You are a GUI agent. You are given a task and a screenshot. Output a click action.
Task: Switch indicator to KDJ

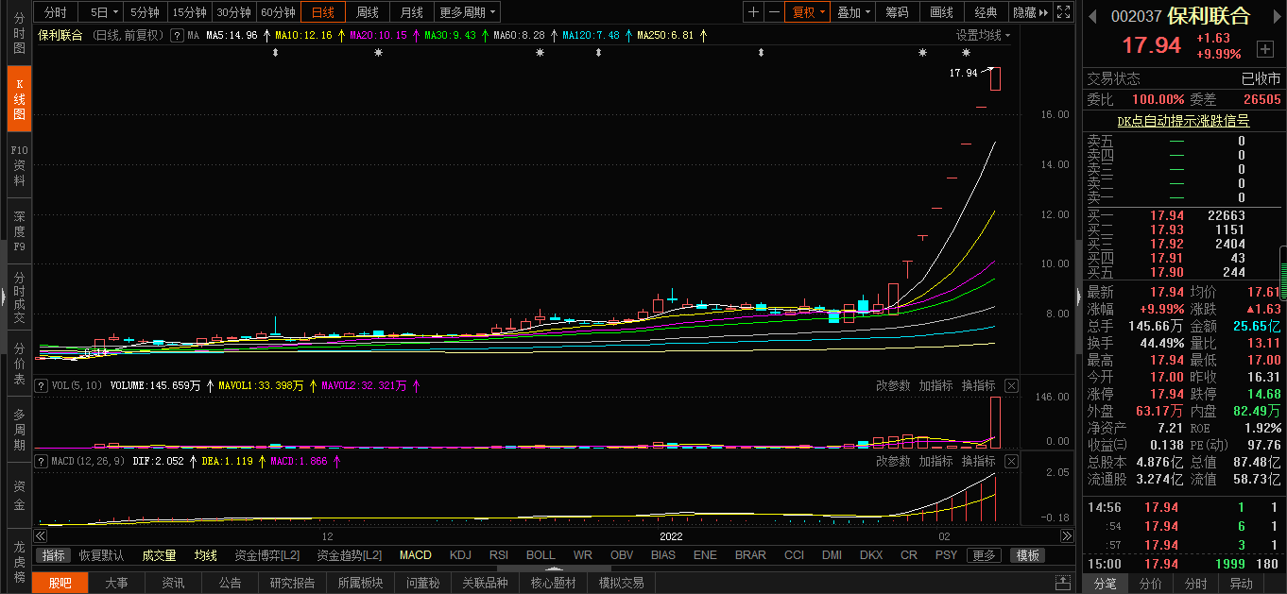click(460, 555)
